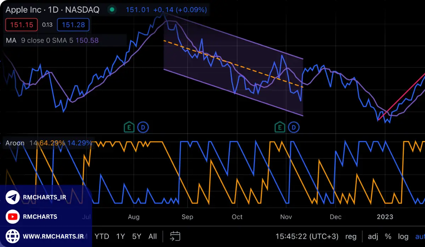Select the YTD time range
Viewport: 425px width, 247px height.
click(102, 236)
